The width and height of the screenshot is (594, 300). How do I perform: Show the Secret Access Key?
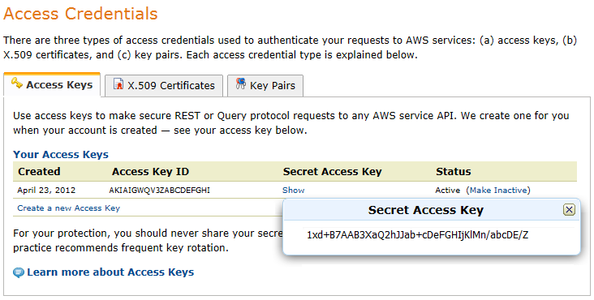[293, 191]
